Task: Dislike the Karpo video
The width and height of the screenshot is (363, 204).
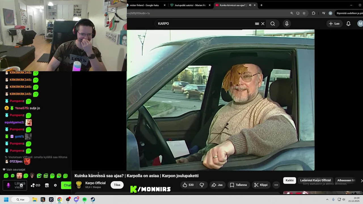Action: point(202,185)
